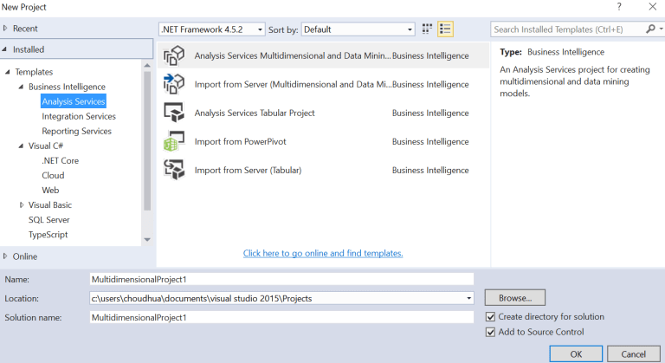Select Reporting Services template category
This screenshot has height=363, width=665.
coord(76,131)
